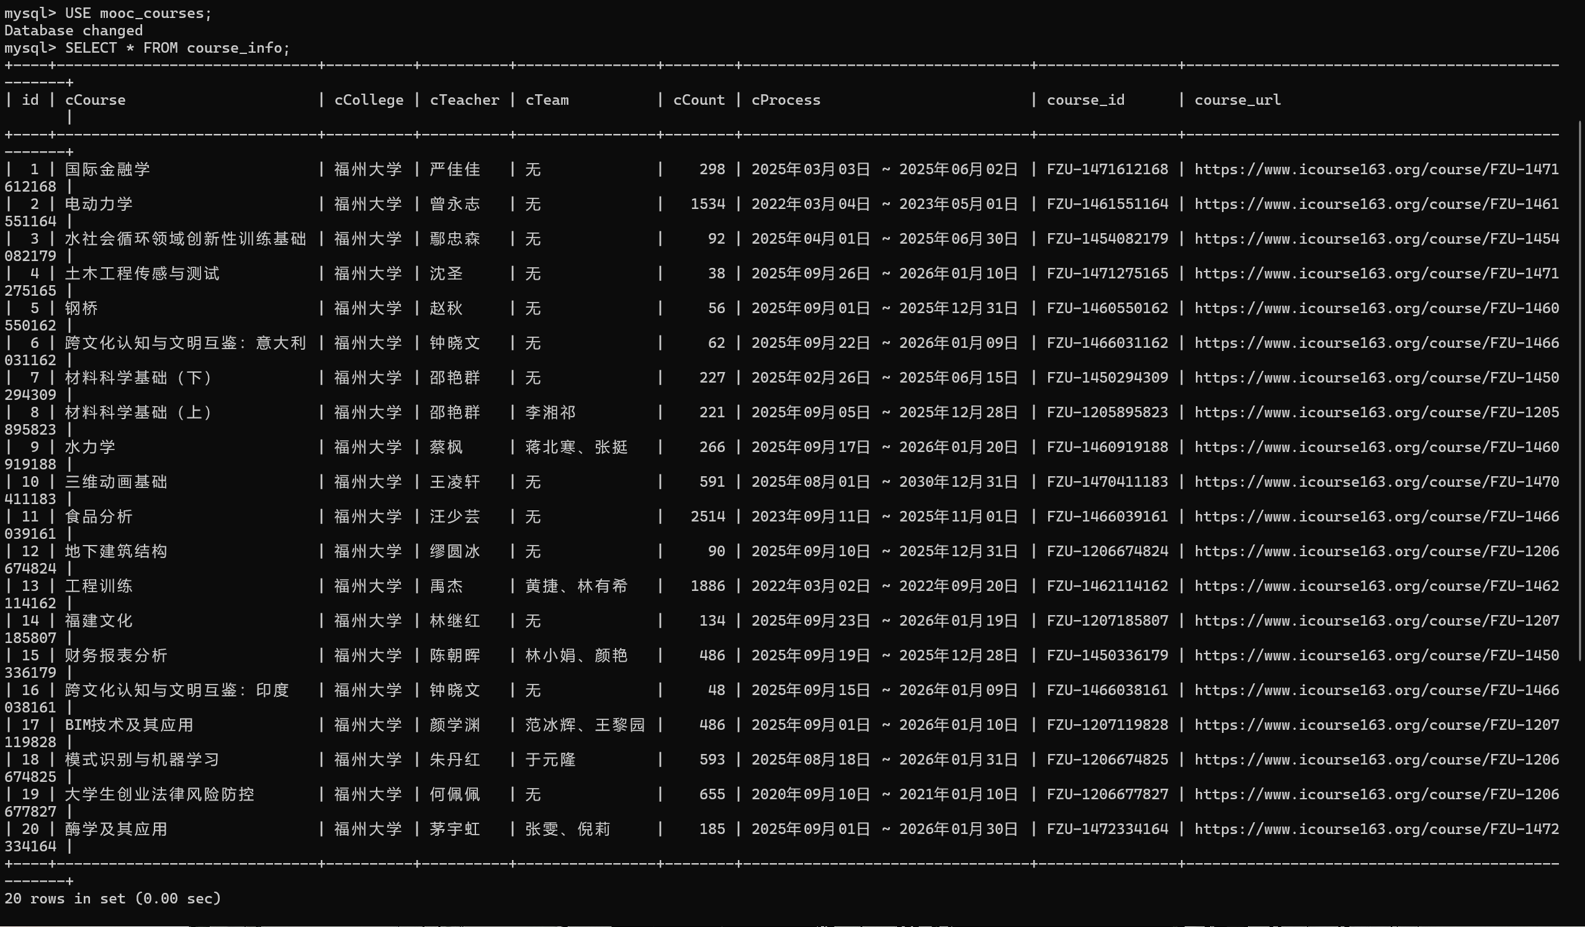Click the cCourse column header
The width and height of the screenshot is (1585, 927).
point(95,100)
